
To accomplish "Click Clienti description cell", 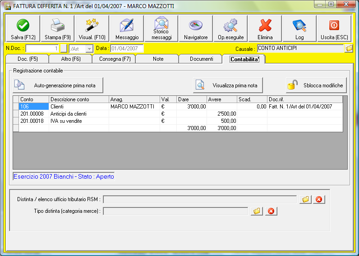I will (x=79, y=107).
